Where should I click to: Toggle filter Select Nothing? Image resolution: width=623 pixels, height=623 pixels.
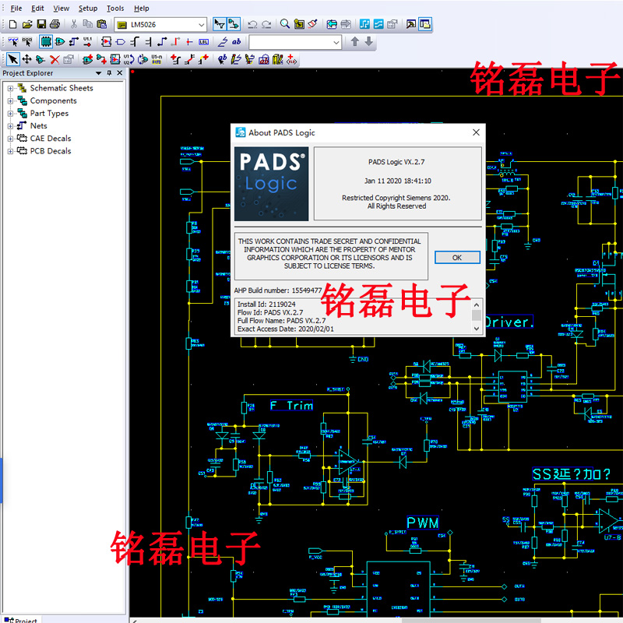(27, 42)
